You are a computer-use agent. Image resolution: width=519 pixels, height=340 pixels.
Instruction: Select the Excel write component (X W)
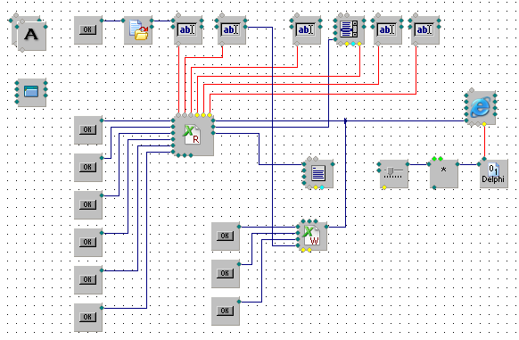312,236
